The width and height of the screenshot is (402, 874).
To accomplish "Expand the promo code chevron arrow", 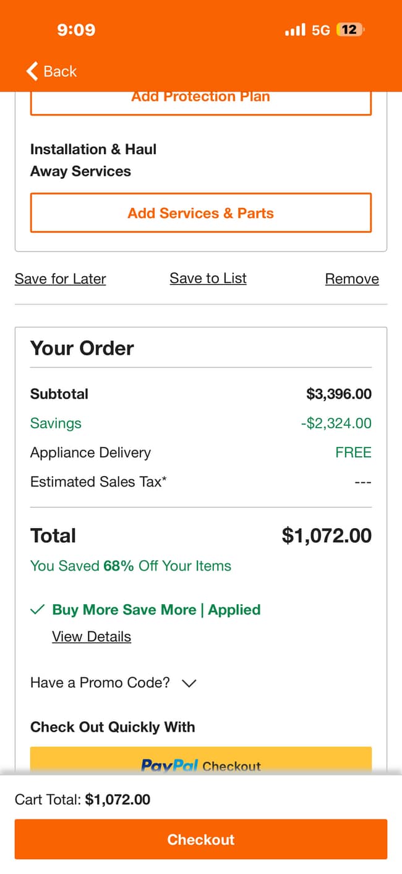I will [189, 683].
